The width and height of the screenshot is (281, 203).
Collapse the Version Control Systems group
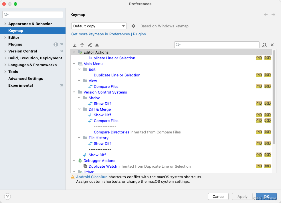74,92
